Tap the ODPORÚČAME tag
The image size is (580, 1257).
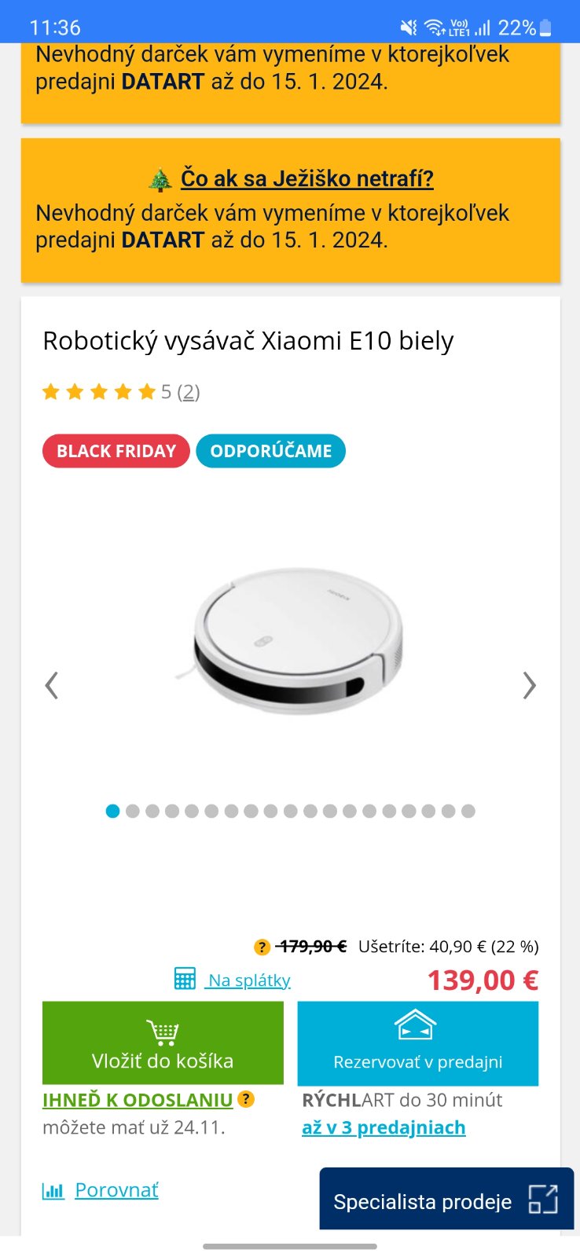point(270,451)
